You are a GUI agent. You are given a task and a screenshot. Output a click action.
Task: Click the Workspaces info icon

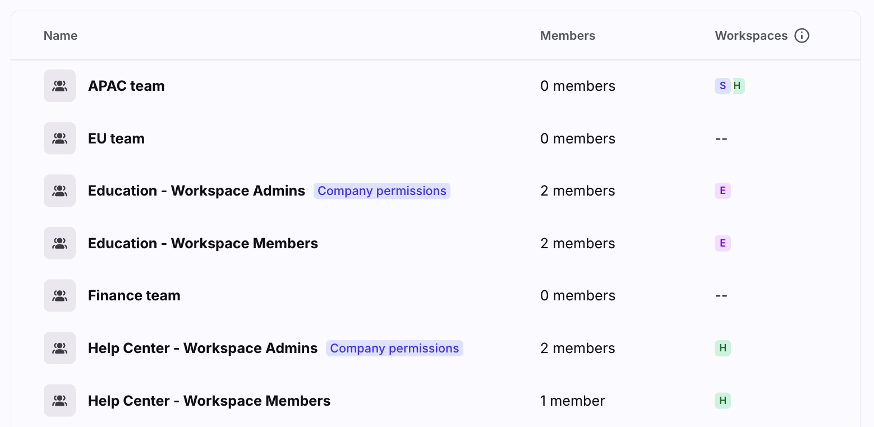click(x=802, y=36)
